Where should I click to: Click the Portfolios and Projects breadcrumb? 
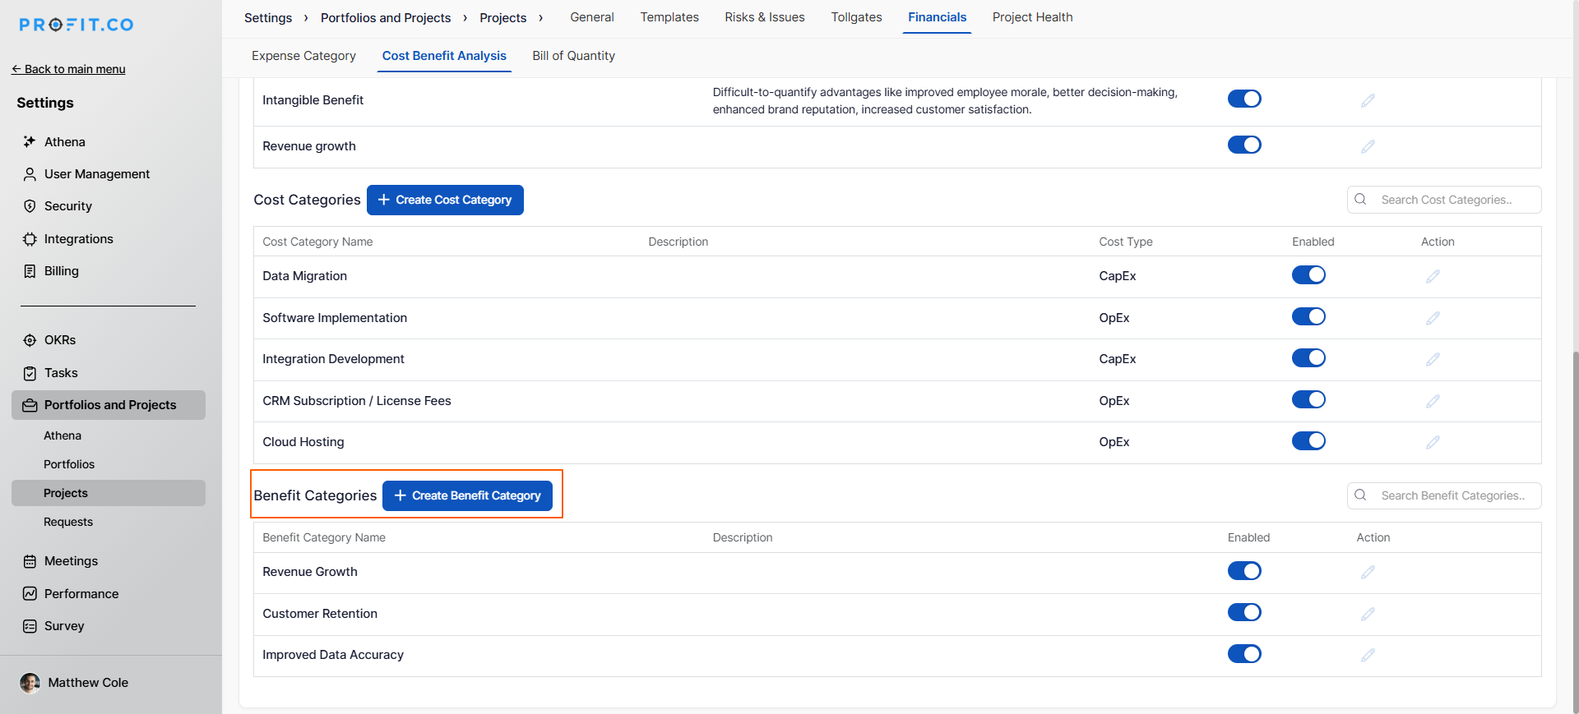point(385,18)
